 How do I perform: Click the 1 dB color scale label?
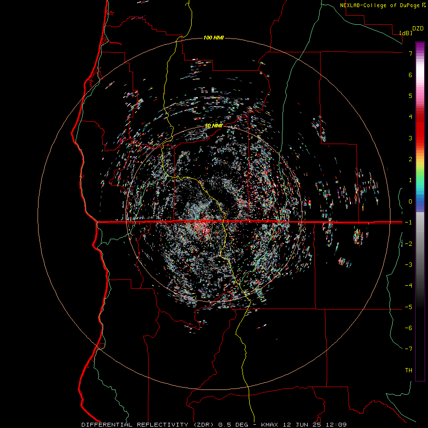coord(410,180)
